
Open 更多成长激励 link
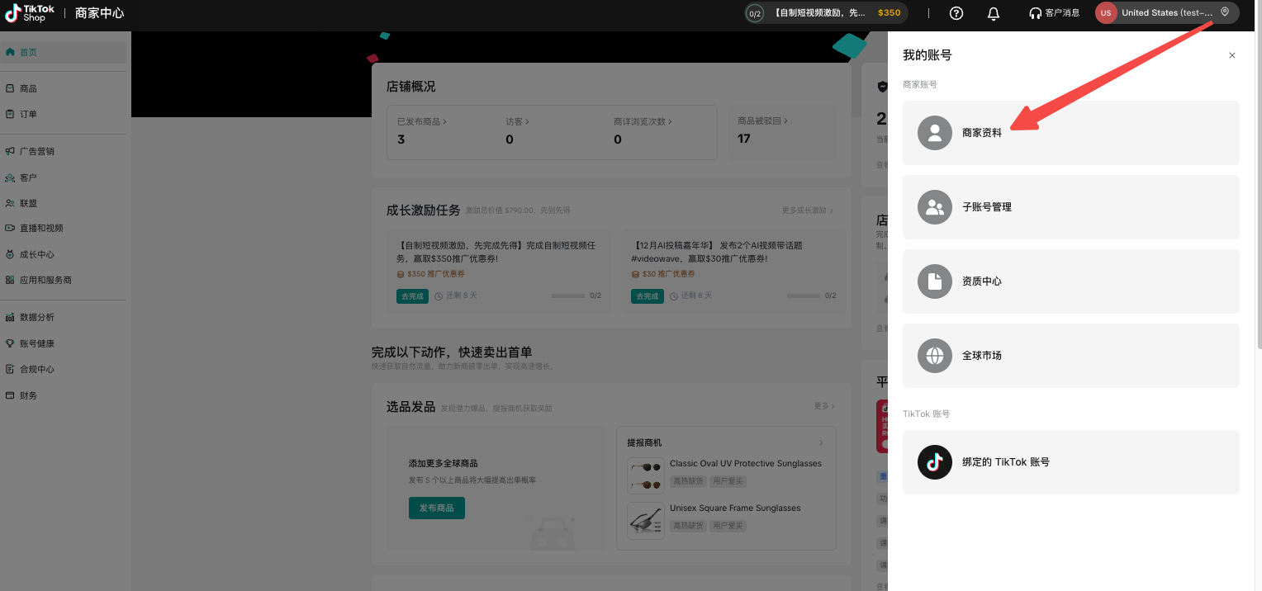[807, 210]
